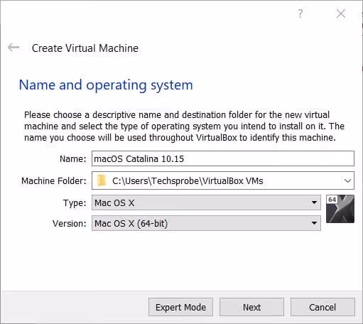
Task: Click the 'Version:' label
Action: tap(70, 224)
